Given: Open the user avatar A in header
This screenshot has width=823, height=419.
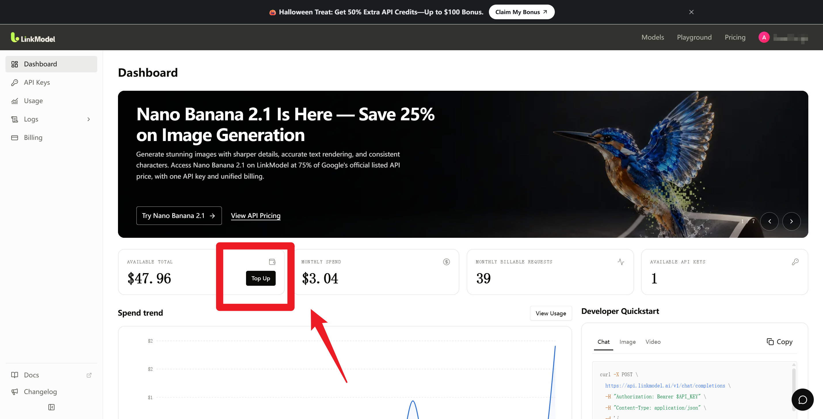Looking at the screenshot, I should [x=764, y=37].
